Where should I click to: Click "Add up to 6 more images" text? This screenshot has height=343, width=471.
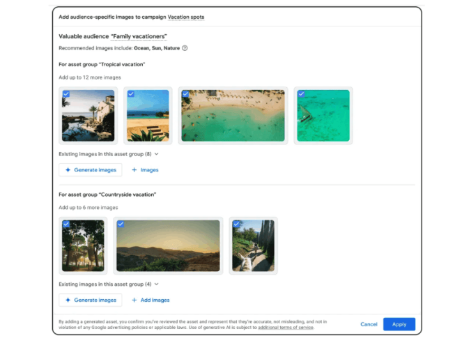tap(88, 208)
